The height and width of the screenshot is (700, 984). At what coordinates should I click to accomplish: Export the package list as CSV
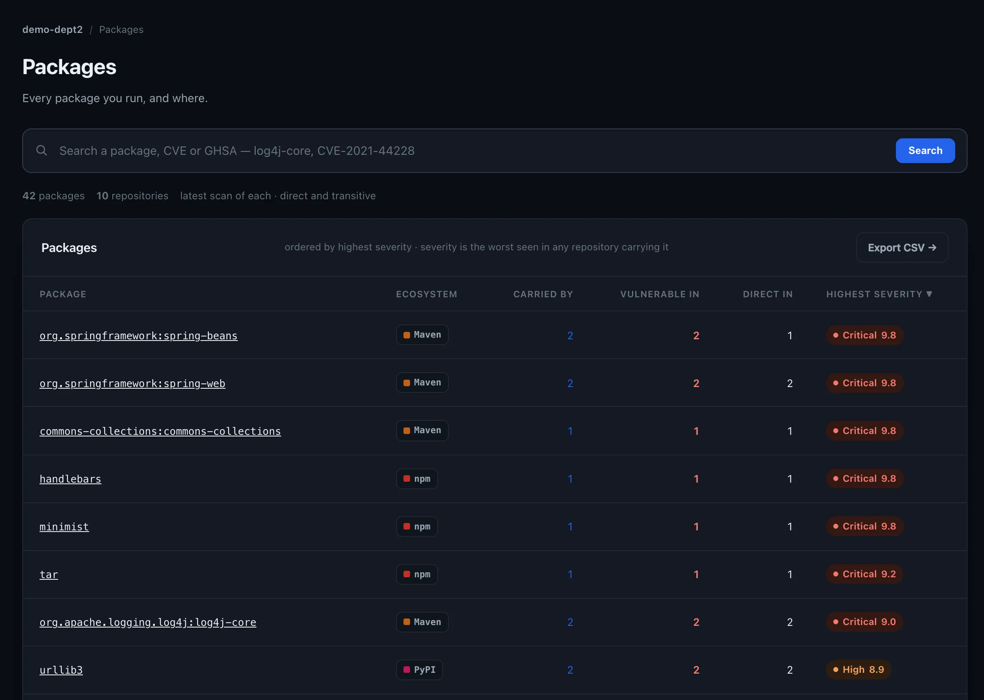pos(902,247)
